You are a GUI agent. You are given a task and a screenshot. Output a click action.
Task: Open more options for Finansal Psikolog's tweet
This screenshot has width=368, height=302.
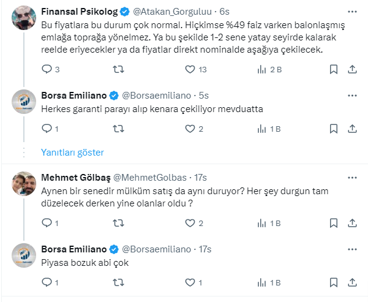[x=352, y=12]
